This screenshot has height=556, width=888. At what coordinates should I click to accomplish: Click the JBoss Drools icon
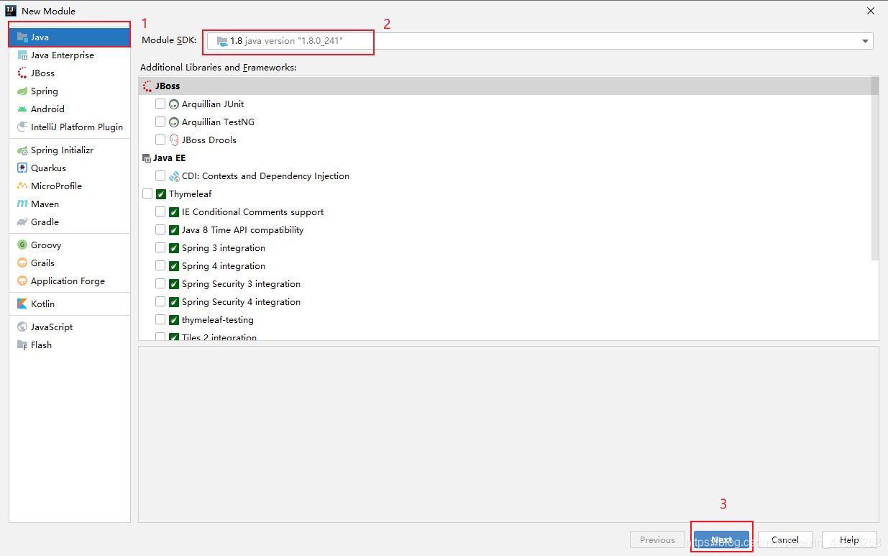click(173, 140)
